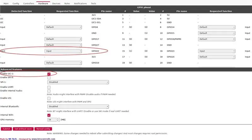Enable the SPI-0 checkbox
This screenshot has width=252, height=140.
tap(49, 78)
